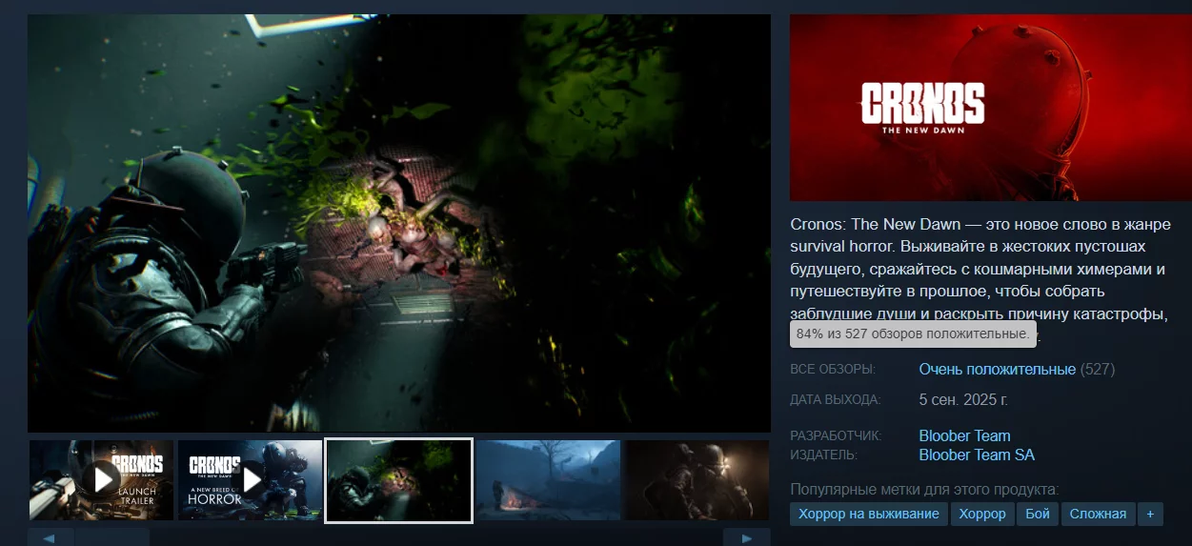Viewport: 1192px width, 546px height.
Task: Select the Хоррор на выживание tag
Action: tap(868, 514)
